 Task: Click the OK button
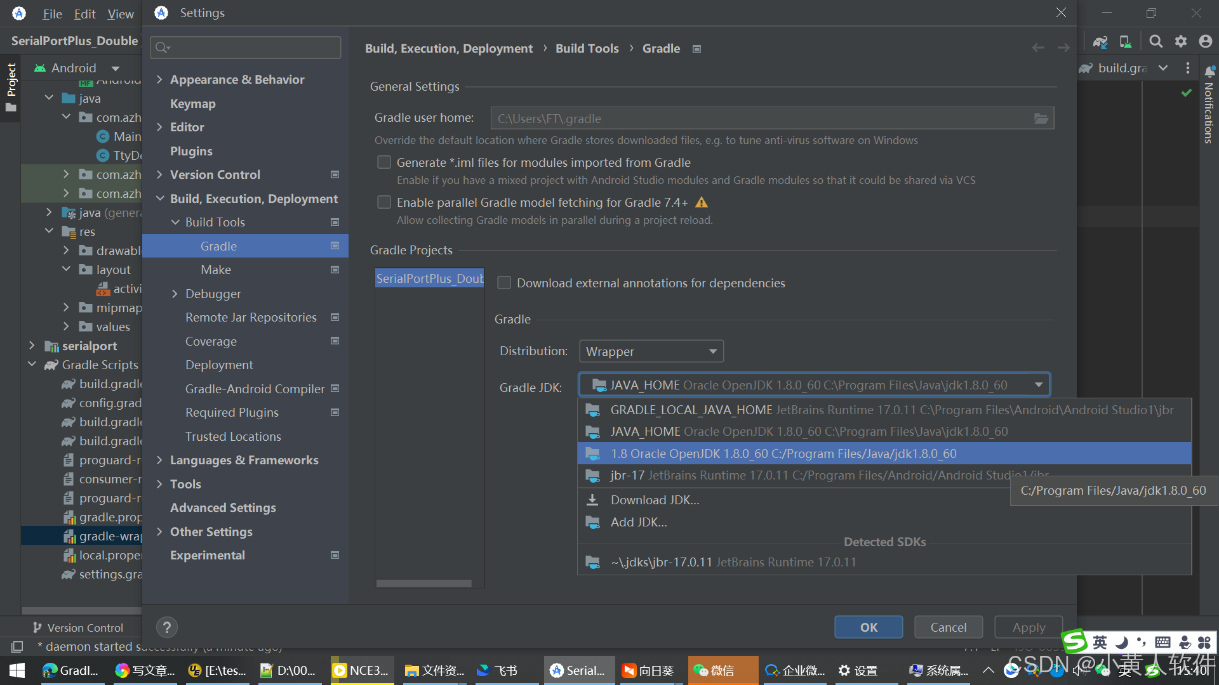click(868, 627)
